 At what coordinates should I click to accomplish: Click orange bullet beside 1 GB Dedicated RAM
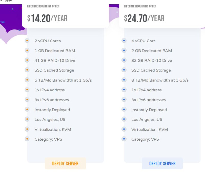tap(27, 50)
